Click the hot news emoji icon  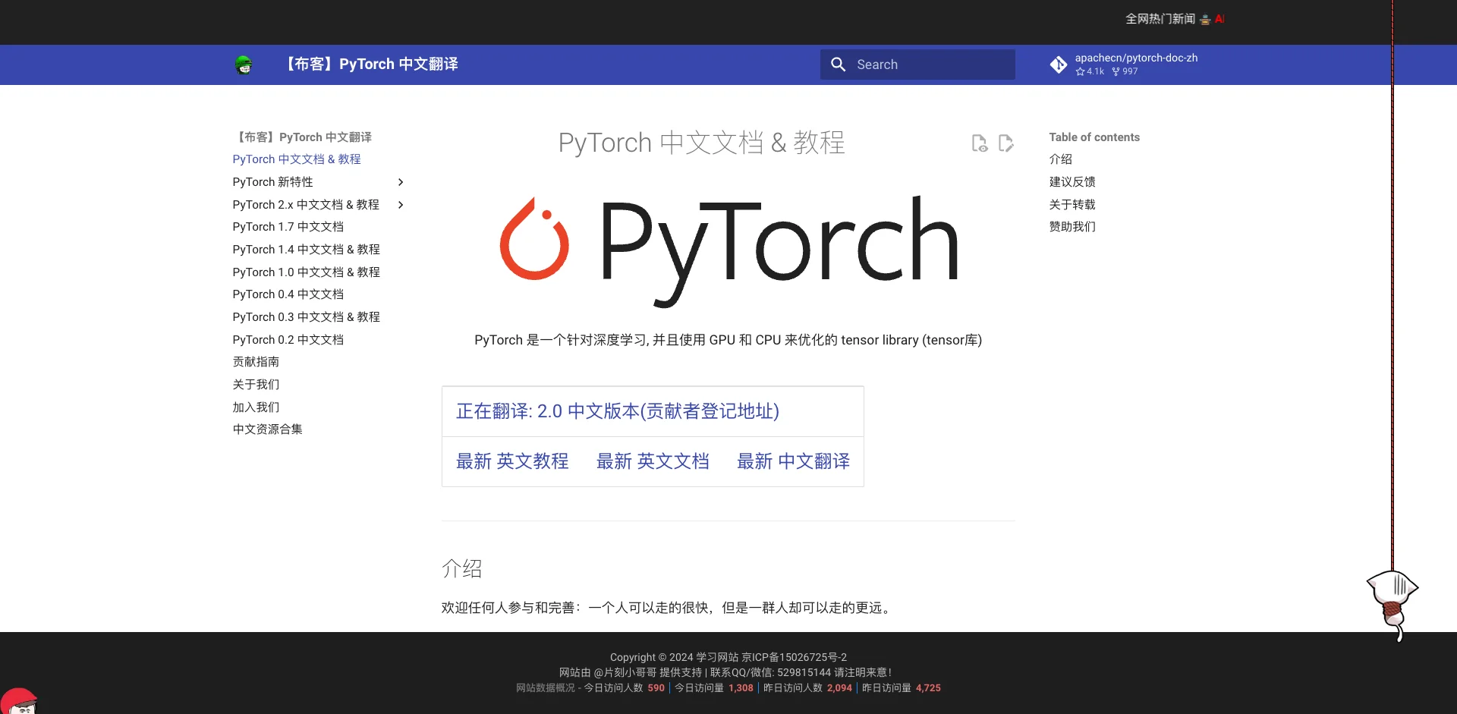pos(1205,19)
